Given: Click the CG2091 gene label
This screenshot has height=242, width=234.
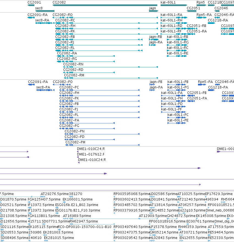Looking at the screenshot, I should [x=34, y=2].
